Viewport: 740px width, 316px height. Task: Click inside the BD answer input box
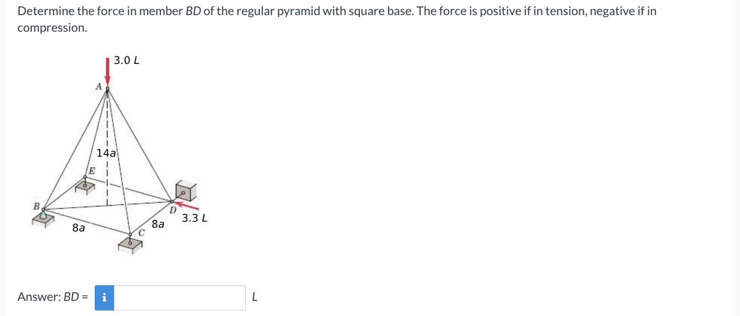pos(176,297)
